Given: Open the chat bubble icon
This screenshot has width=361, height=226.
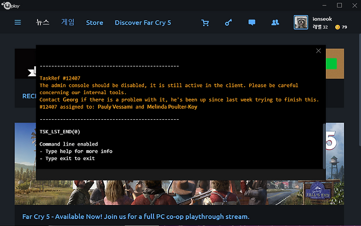Looking at the screenshot, I should [252, 23].
